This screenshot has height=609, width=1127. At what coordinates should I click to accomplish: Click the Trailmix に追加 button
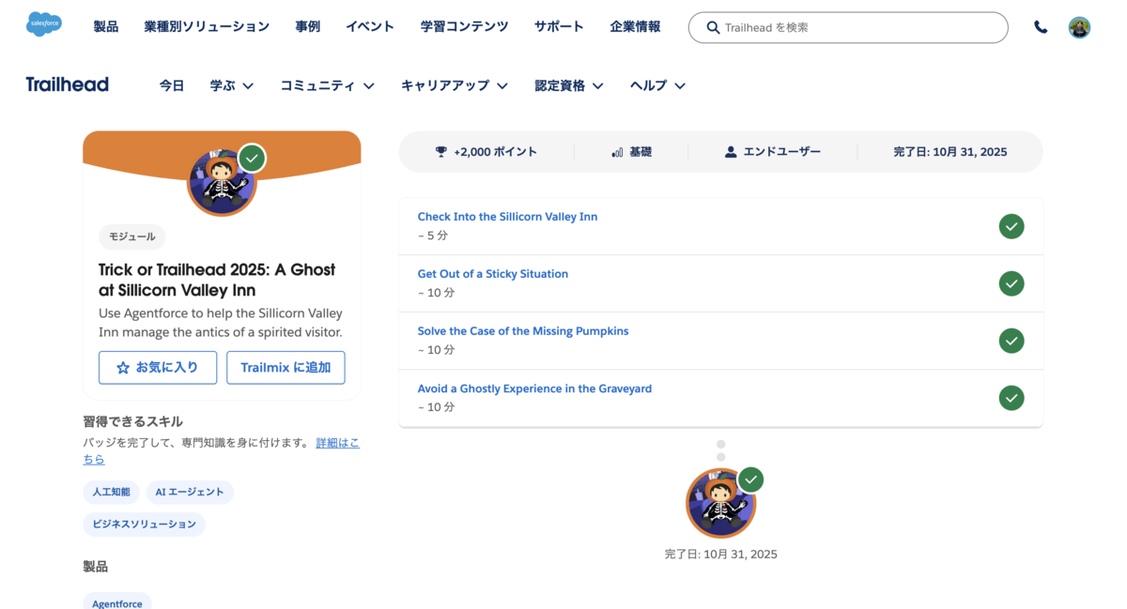point(286,368)
